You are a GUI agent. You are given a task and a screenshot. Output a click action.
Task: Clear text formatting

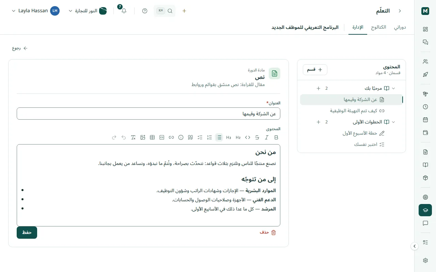133,137
